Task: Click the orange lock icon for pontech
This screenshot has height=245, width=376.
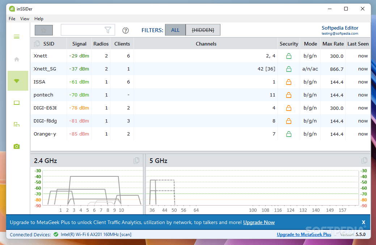Action: [x=289, y=95]
